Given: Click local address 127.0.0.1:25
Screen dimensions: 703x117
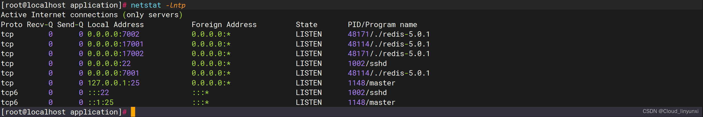Looking at the screenshot, I should coord(114,83).
